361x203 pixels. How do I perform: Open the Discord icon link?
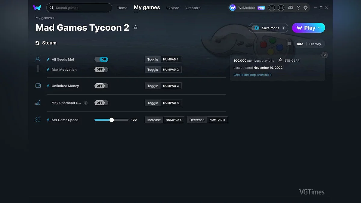pos(291,8)
